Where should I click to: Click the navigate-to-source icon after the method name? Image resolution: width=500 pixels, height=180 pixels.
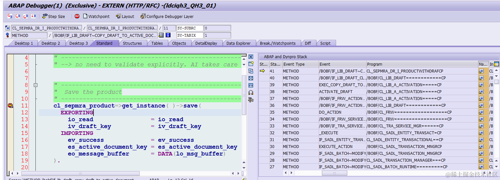161,35
